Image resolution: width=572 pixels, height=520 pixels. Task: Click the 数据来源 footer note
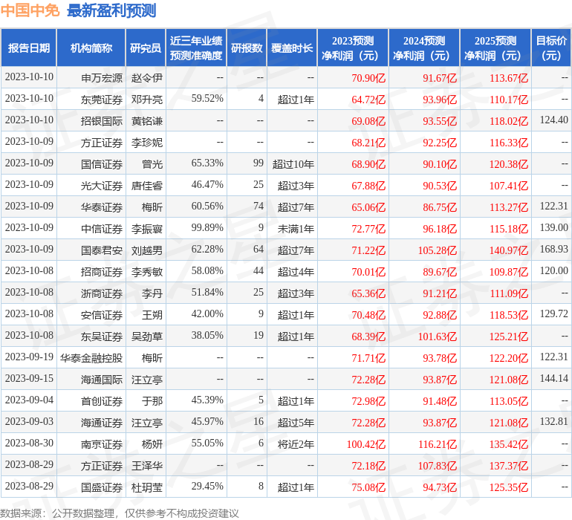coord(120,513)
